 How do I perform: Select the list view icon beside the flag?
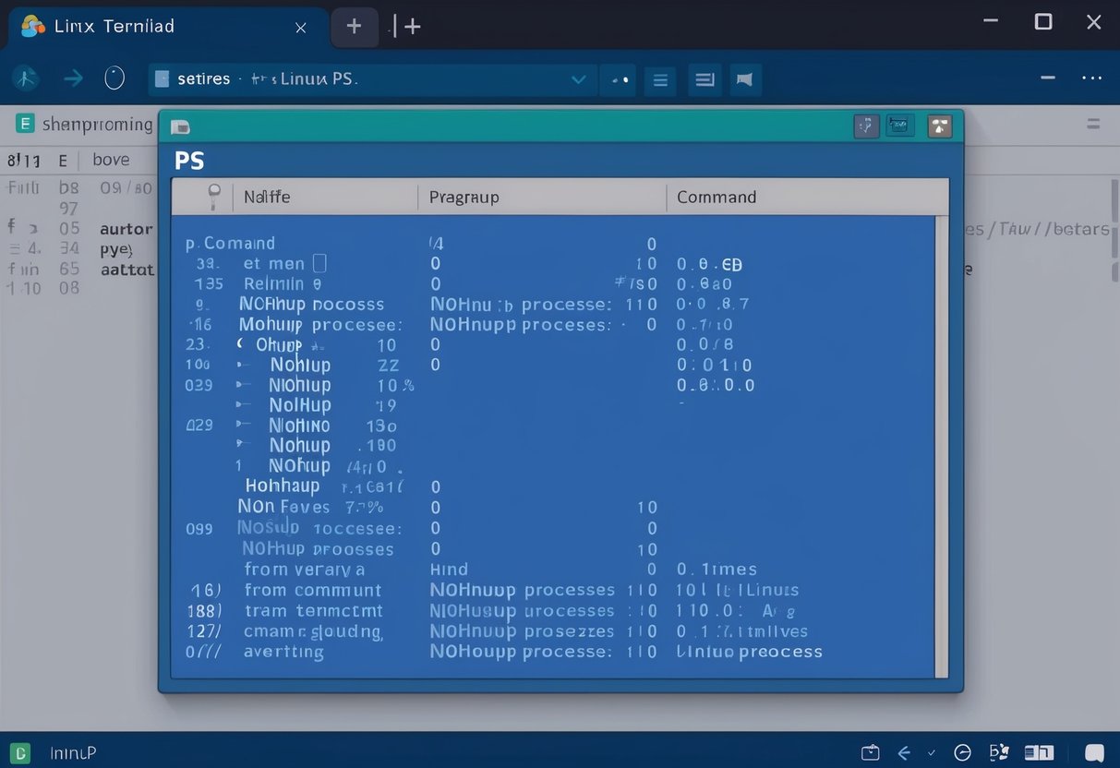click(x=705, y=80)
